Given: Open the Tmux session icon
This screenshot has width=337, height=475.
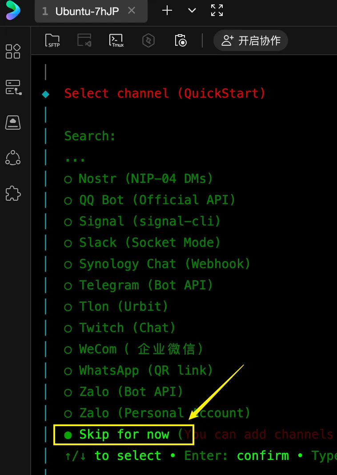Looking at the screenshot, I should point(116,40).
